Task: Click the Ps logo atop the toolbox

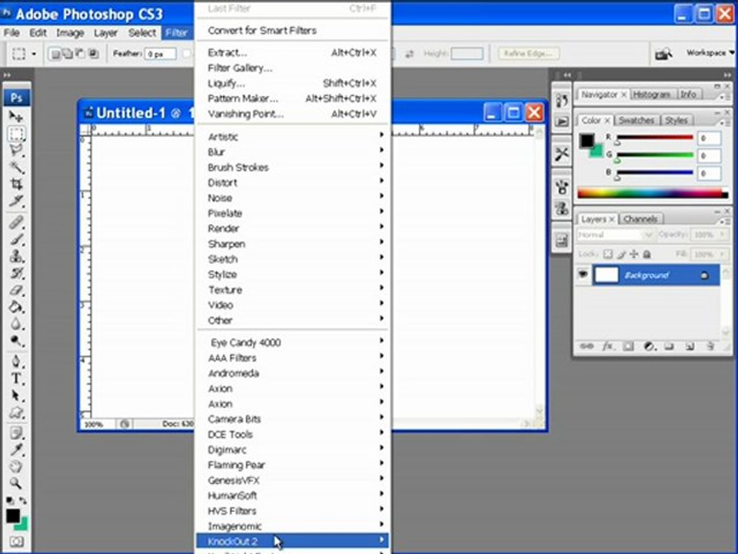Action: [x=16, y=98]
